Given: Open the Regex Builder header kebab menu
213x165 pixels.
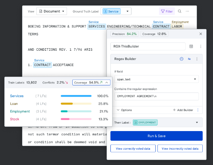Looking at the screenshot, I should 197,59.
